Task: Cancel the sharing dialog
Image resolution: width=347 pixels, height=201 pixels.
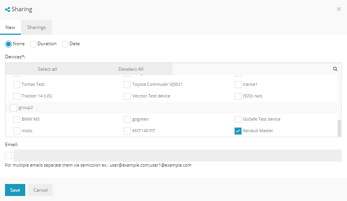Action: coord(40,190)
